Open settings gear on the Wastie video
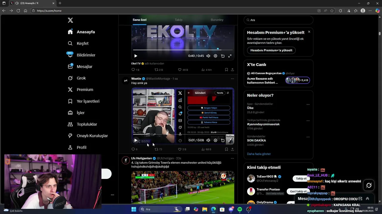Viewport: 382px width, 214px height. click(215, 140)
